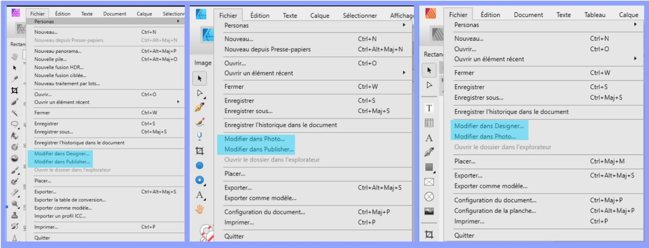The height and width of the screenshot is (248, 649).
Task: Select the Frame Text T tool in Publisher
Action: click(x=429, y=108)
